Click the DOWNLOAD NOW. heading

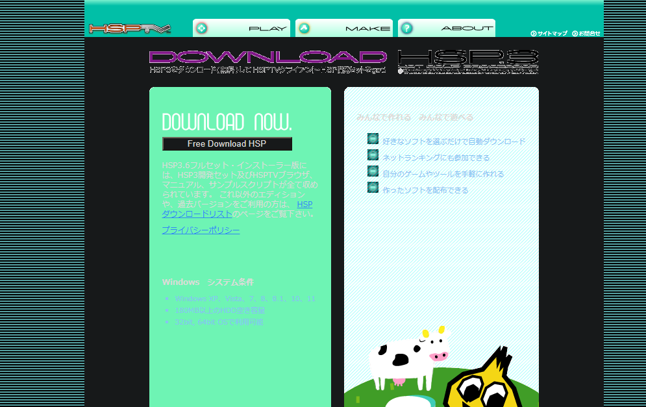[227, 122]
